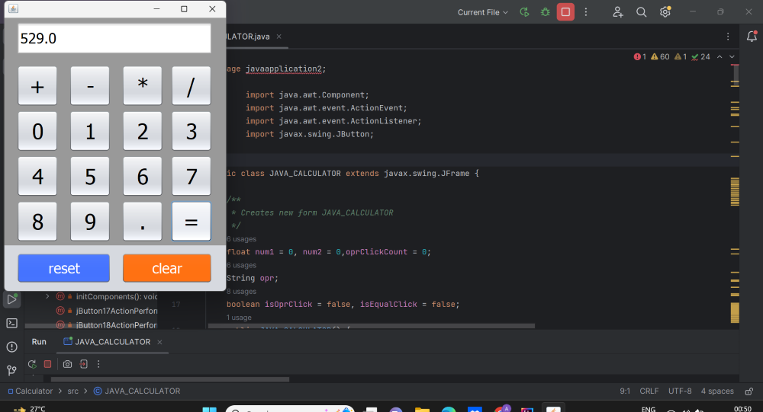Open the Git tool window icon
Image resolution: width=763 pixels, height=412 pixels.
point(12,370)
